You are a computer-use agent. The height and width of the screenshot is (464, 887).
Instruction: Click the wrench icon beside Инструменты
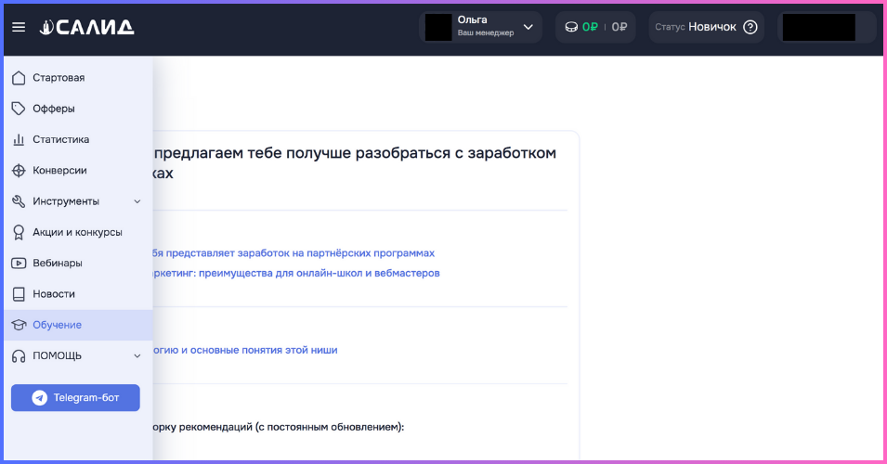(19, 201)
